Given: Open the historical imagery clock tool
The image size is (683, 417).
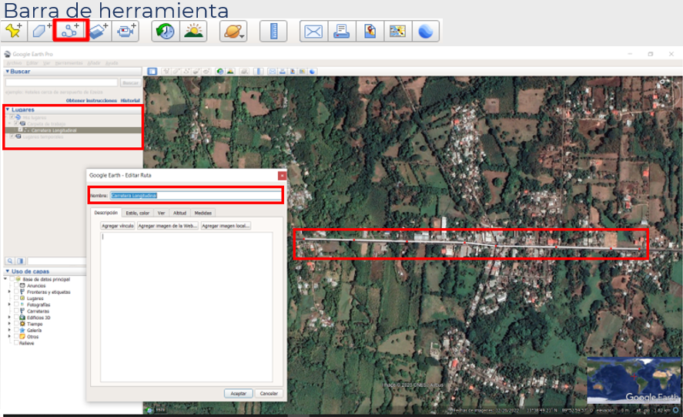Looking at the screenshot, I should pos(166,32).
